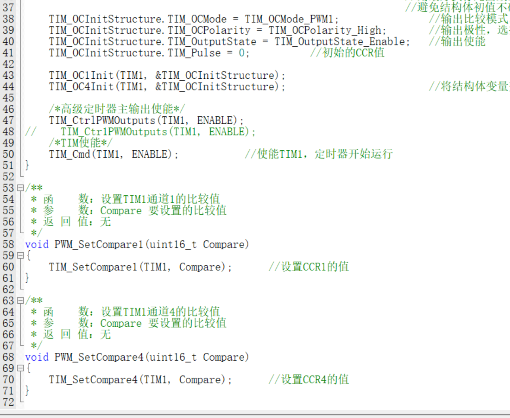Click the TIM_OC1Init call on line 43
This screenshot has height=418, width=510.
(x=167, y=76)
